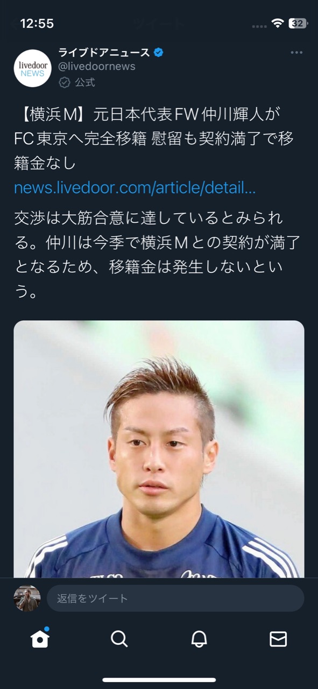Open the Messages envelope tab
318x689 pixels.
point(278,639)
